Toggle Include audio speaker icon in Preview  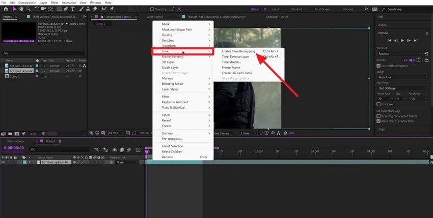[x=412, y=60]
